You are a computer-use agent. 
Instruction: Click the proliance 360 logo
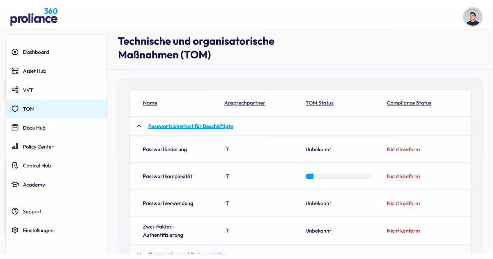pyautogui.click(x=34, y=16)
